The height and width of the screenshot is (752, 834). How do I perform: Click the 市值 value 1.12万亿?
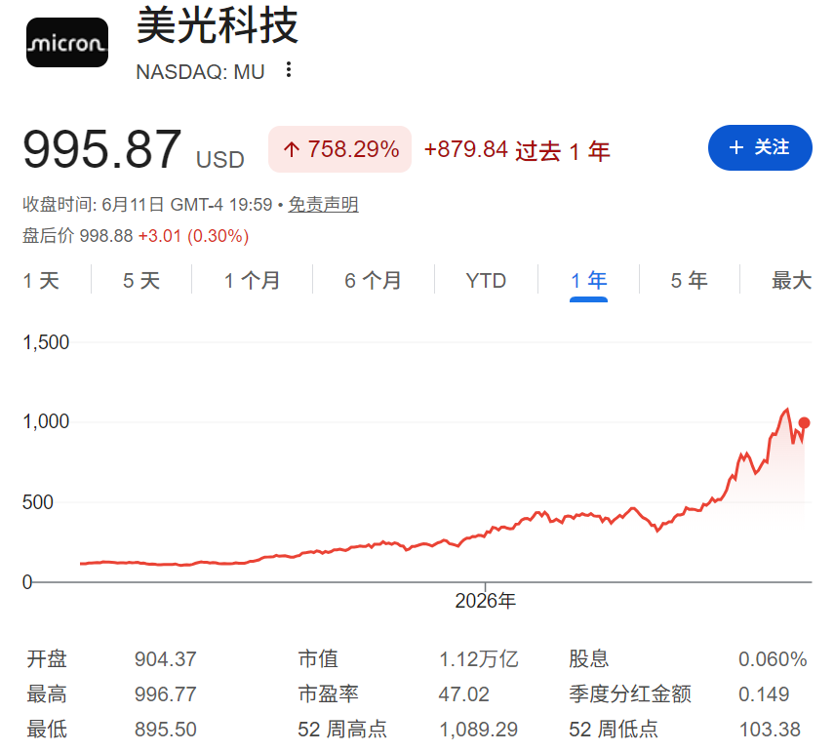[x=478, y=659]
